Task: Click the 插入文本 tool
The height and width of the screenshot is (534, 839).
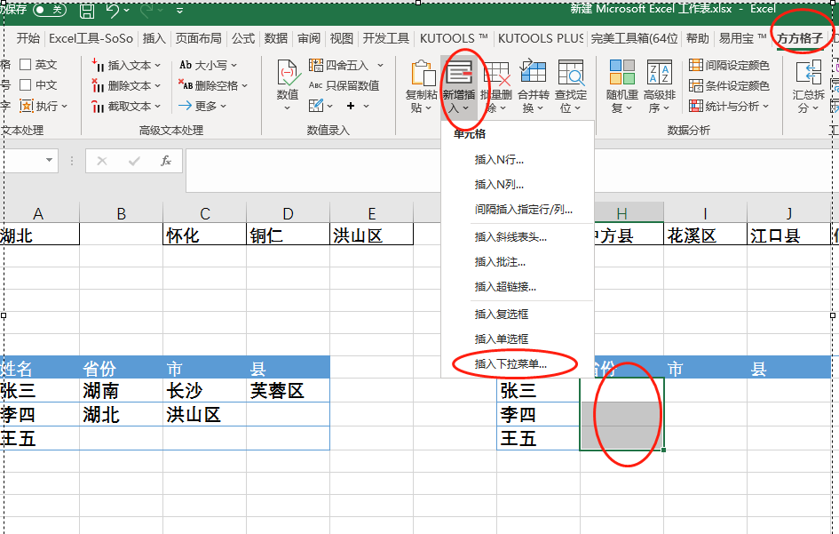Action: point(126,65)
